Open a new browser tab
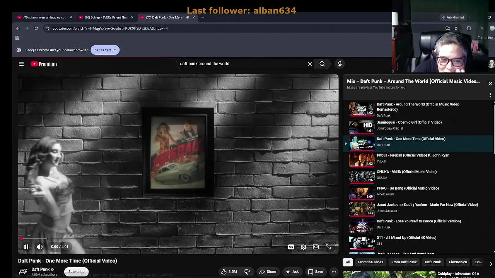 [x=203, y=17]
